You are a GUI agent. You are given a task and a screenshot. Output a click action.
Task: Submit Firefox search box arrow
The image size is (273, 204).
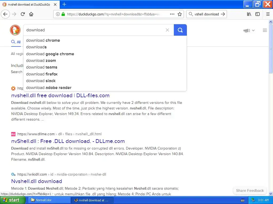[x=223, y=14]
